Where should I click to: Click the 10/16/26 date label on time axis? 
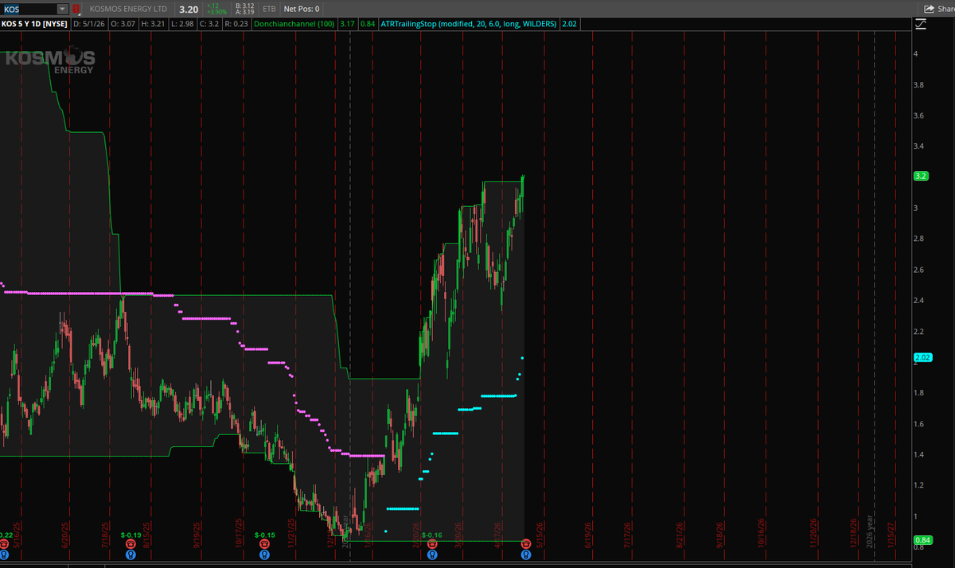pos(761,532)
